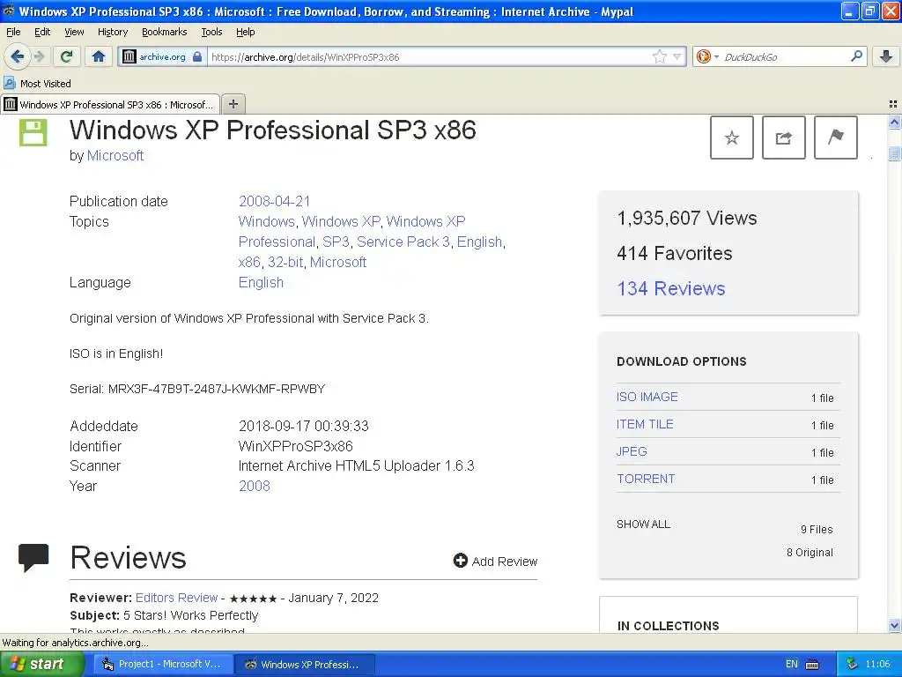Viewport: 902px width, 677px height.
Task: Click scrollbar up arrow
Action: click(894, 122)
